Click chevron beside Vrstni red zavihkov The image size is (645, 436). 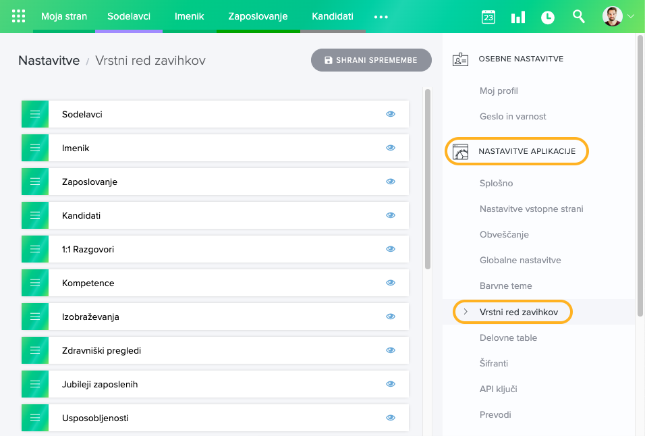466,312
